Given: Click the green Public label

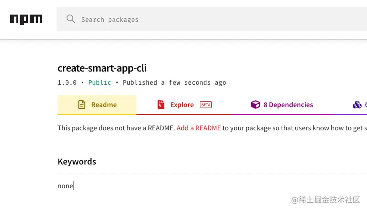Looking at the screenshot, I should 100,82.
